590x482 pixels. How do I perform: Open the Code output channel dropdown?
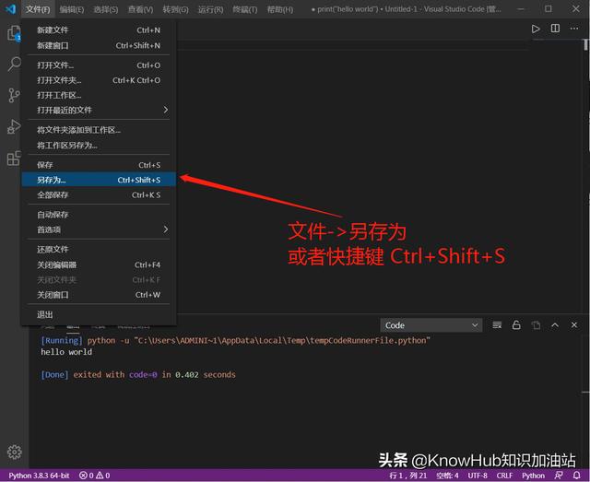pos(431,325)
